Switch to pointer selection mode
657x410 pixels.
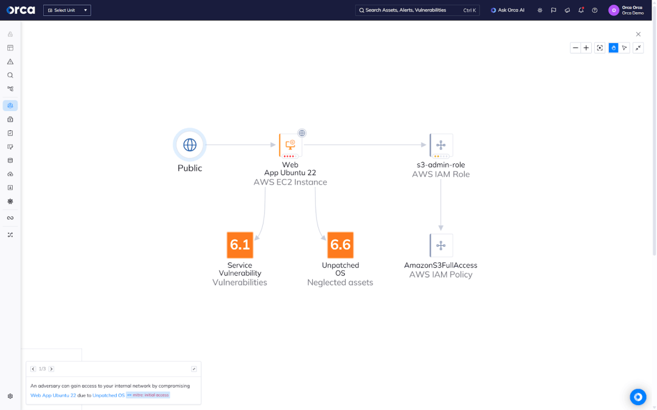(x=624, y=48)
